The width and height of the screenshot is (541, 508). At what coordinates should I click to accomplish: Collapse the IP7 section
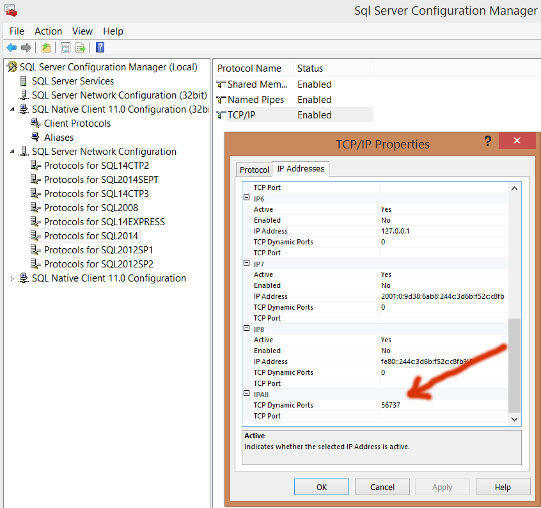coord(247,263)
